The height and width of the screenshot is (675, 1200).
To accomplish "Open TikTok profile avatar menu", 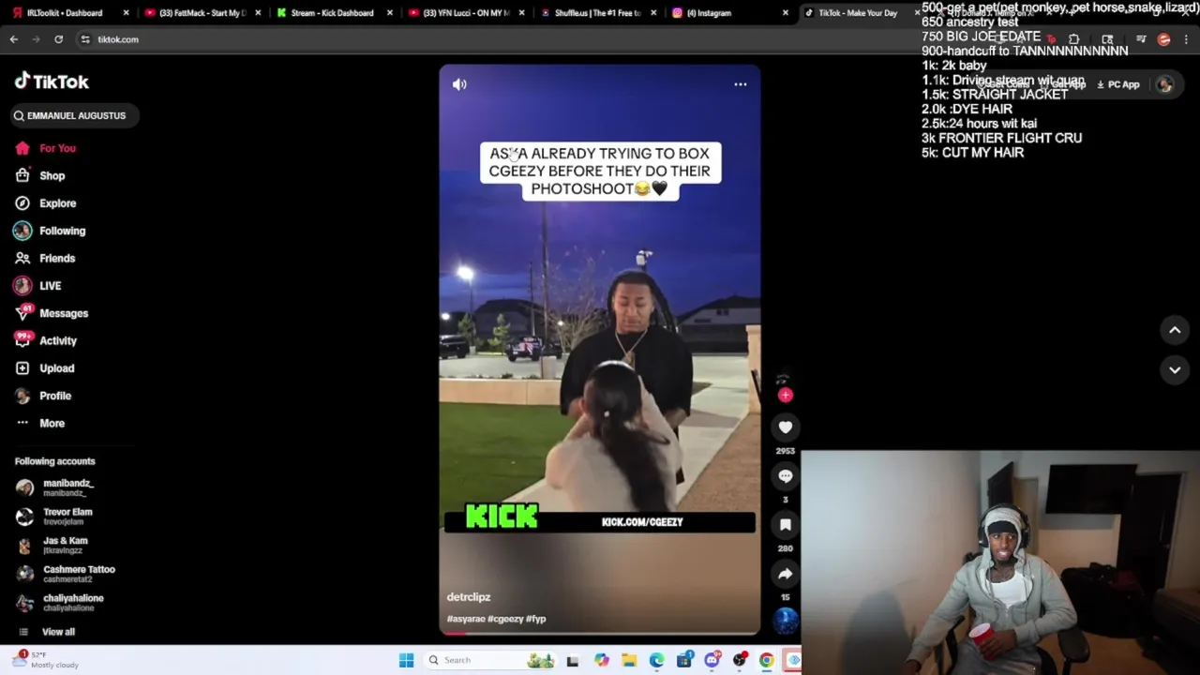I will [x=1164, y=84].
